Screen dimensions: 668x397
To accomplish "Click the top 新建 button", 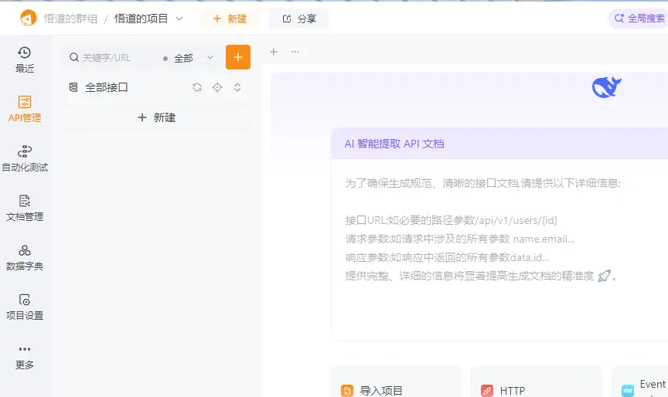I will click(x=230, y=19).
